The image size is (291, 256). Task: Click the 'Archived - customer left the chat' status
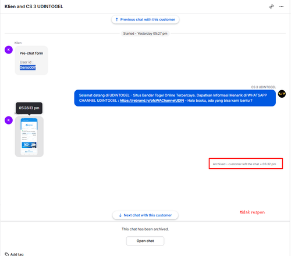(244, 164)
